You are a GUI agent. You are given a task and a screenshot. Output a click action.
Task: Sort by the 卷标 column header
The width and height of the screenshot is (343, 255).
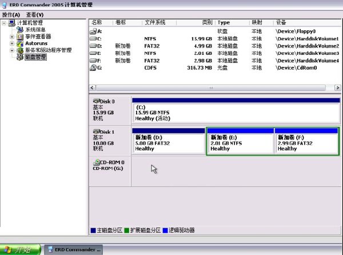[127, 22]
